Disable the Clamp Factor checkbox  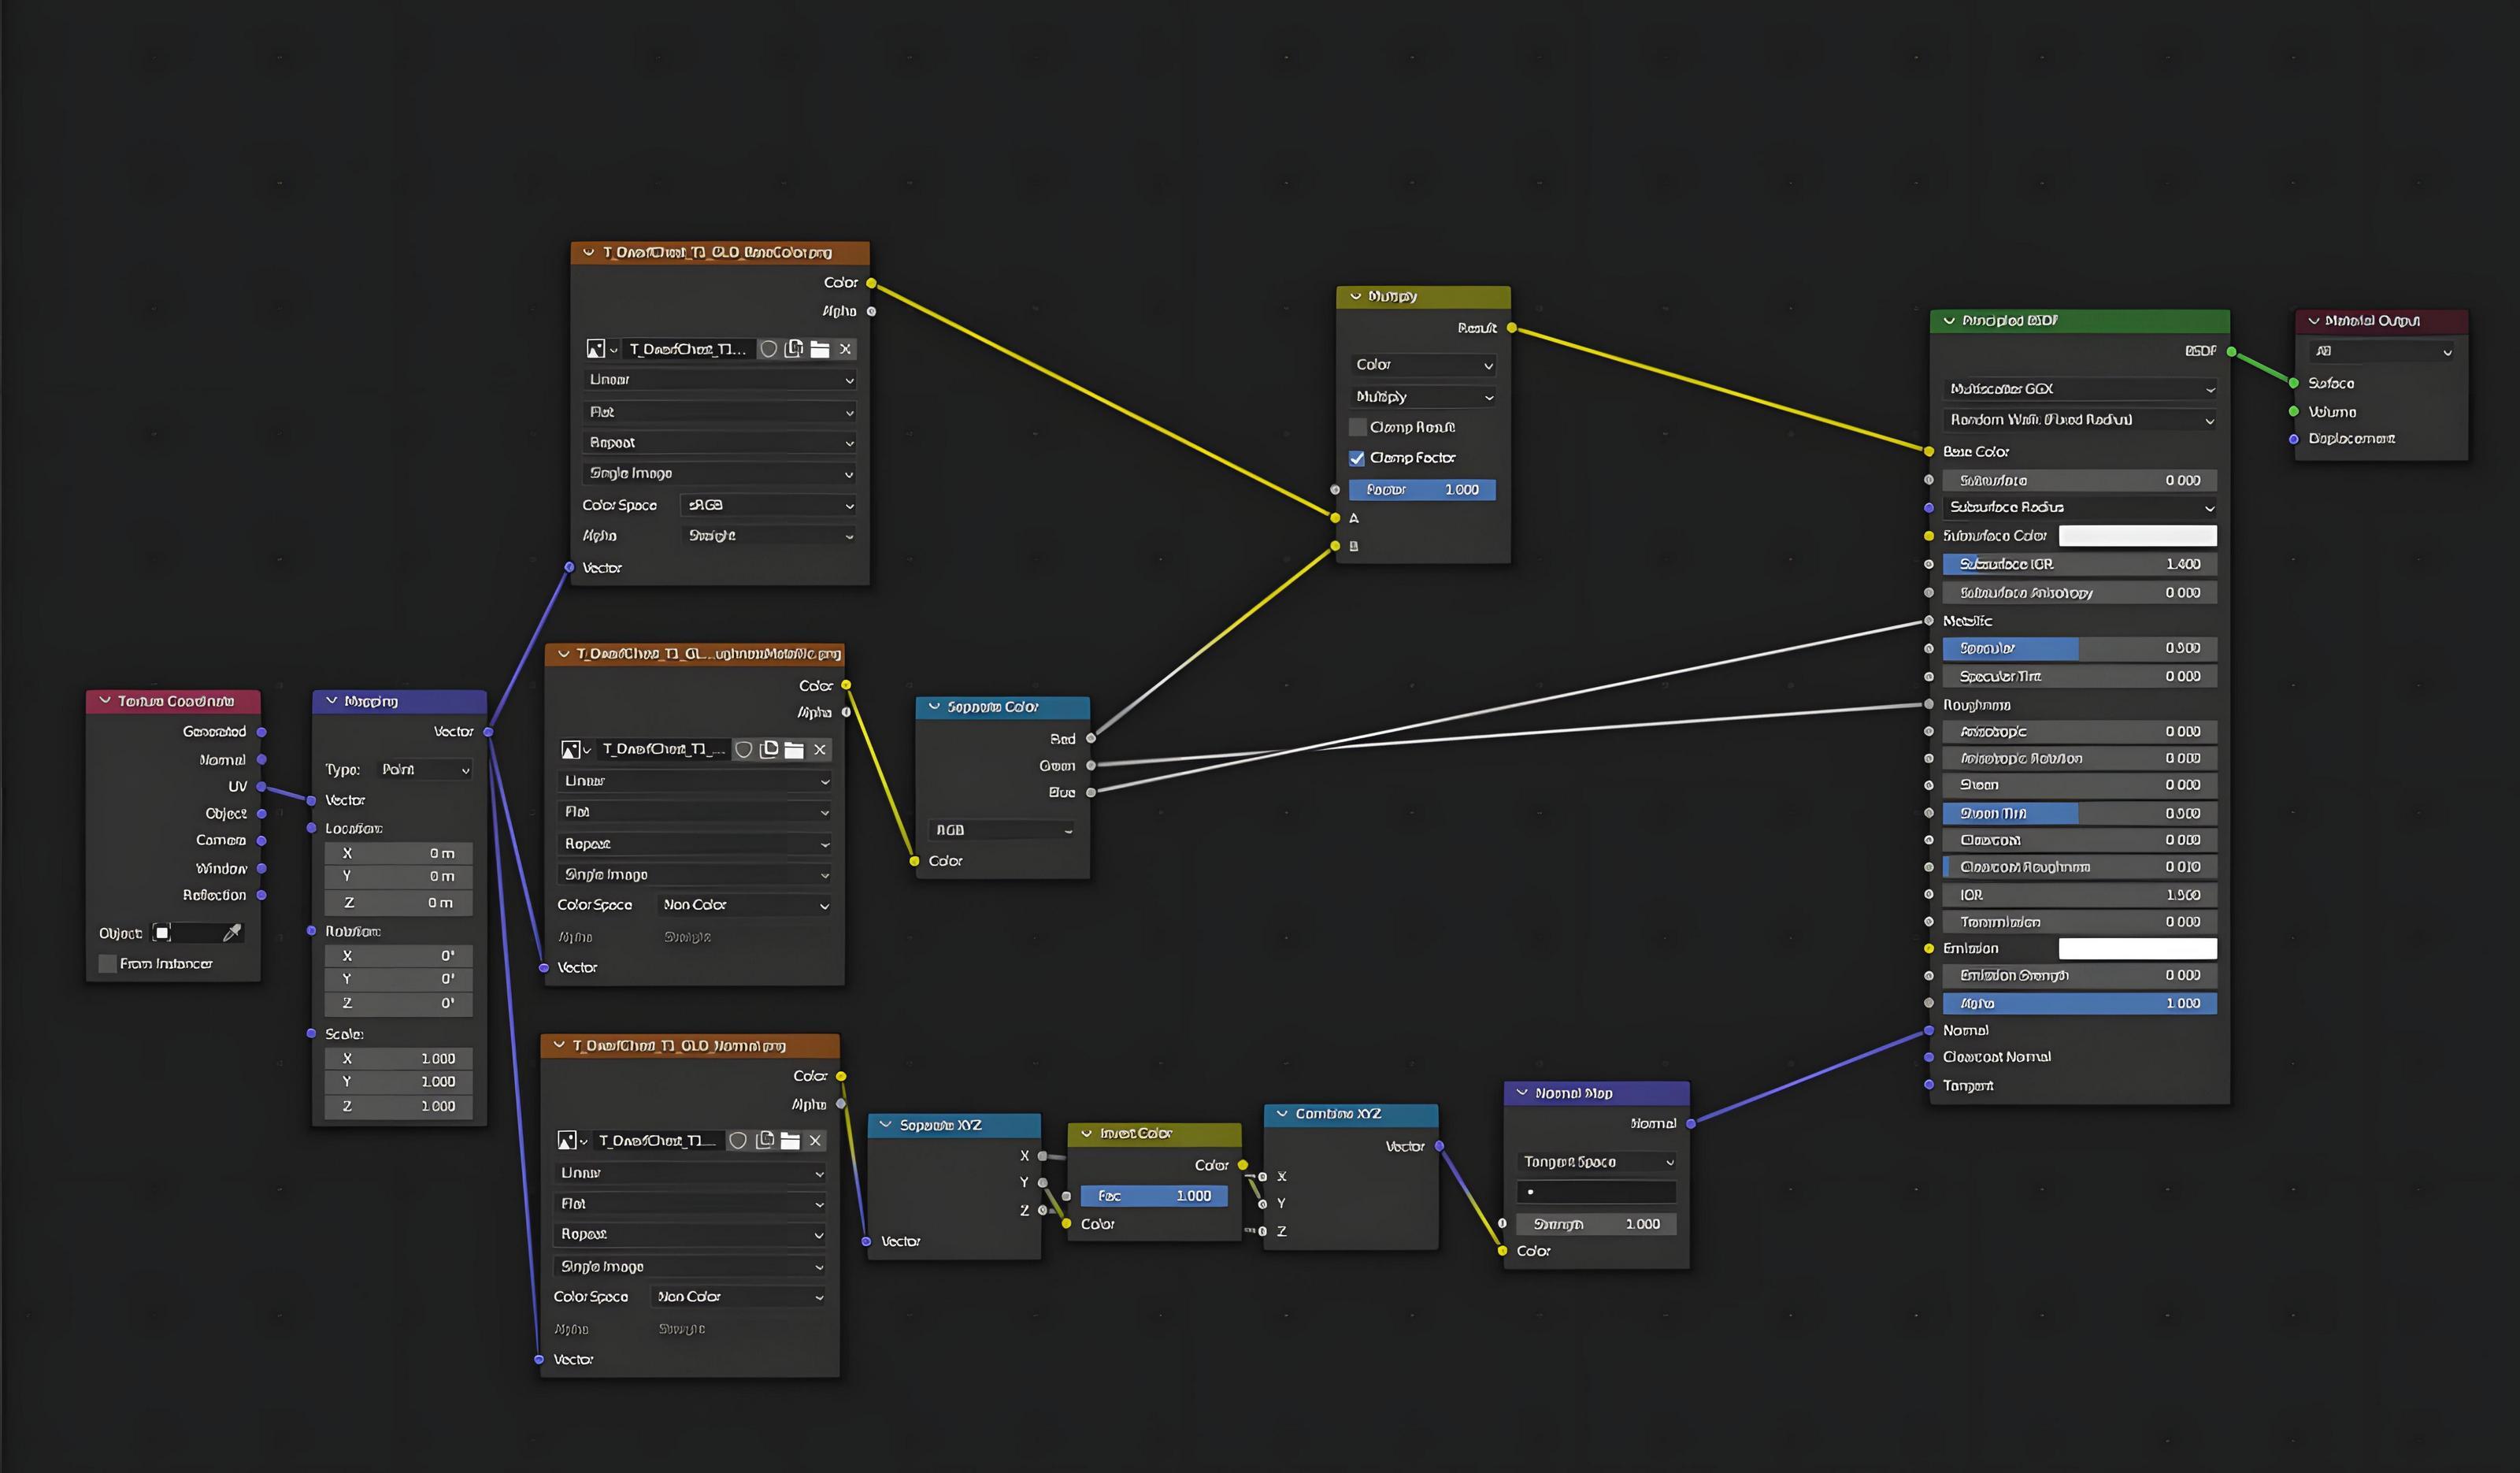click(1357, 458)
